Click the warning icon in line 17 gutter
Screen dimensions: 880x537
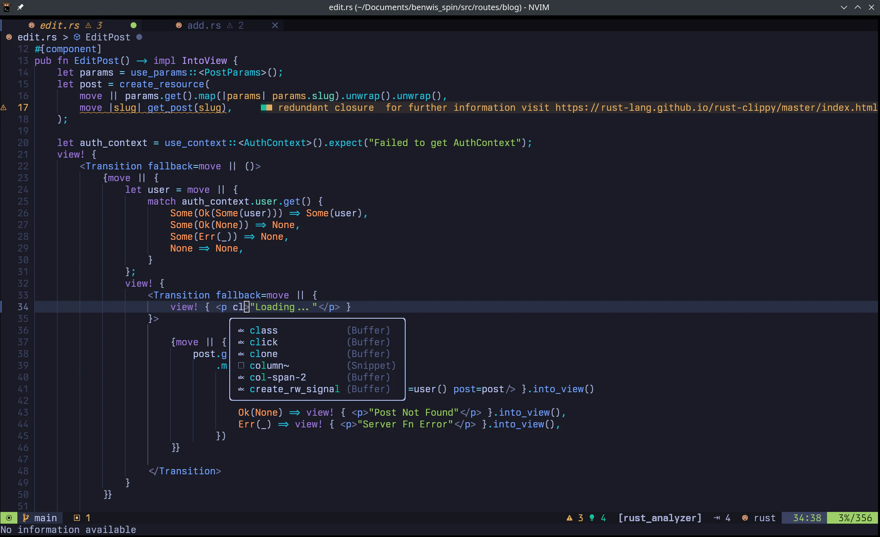pyautogui.click(x=4, y=108)
